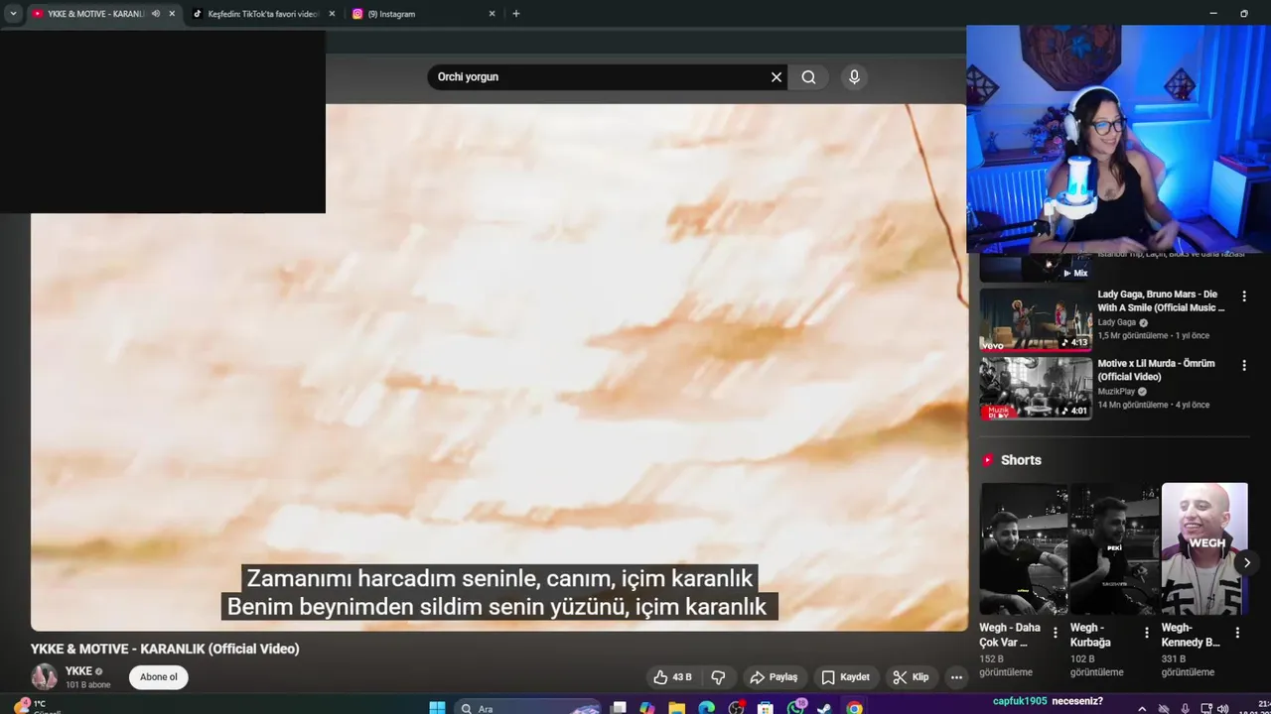Open Task View on taskbar
Viewport: 1271px width, 714px height.
(x=619, y=708)
